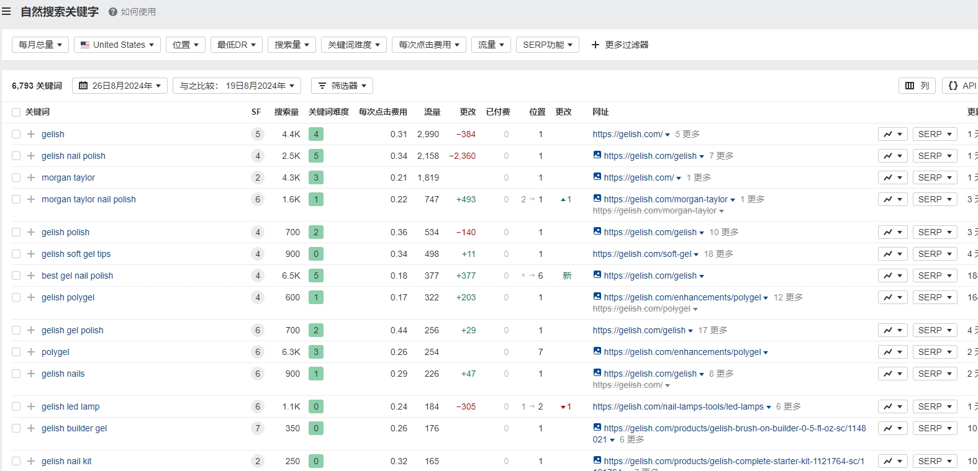
Task: Toggle the select-all keywords checkbox
Action: click(x=16, y=112)
